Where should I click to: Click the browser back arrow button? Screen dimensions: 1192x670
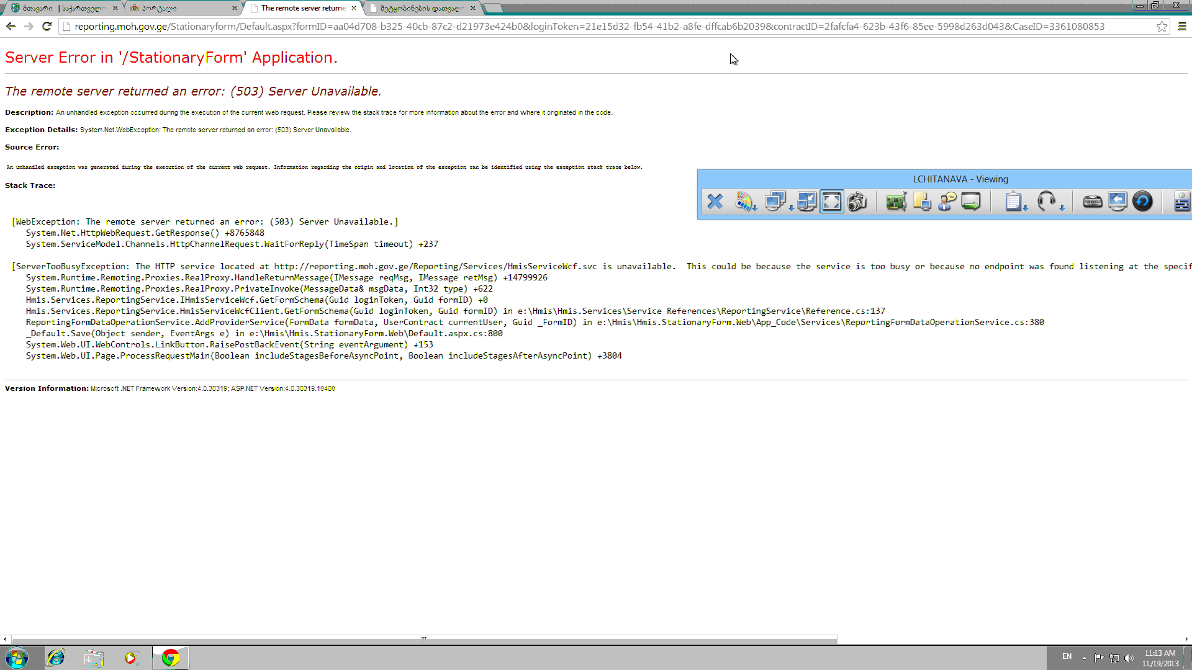click(11, 27)
